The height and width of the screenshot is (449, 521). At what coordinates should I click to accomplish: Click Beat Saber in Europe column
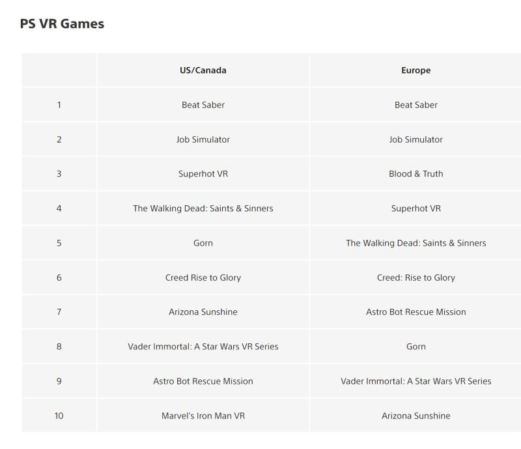coord(415,105)
